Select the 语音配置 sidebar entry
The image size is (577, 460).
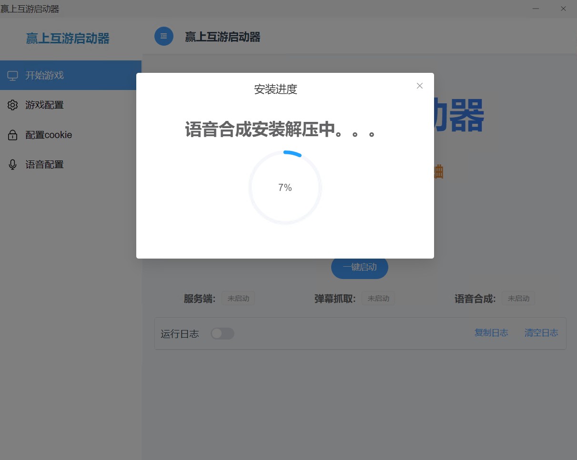coord(44,165)
